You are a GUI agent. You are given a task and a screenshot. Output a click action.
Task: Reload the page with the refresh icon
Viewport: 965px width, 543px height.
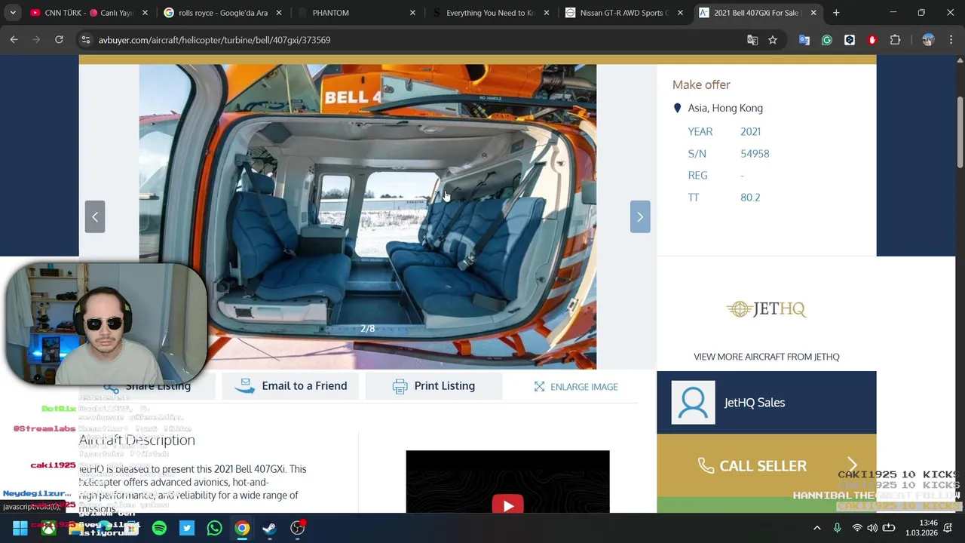tap(59, 40)
